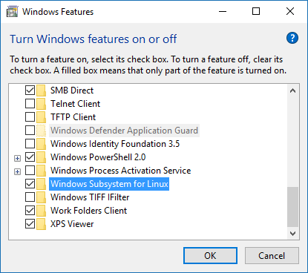Click the scrollbar down arrow

(292, 234)
